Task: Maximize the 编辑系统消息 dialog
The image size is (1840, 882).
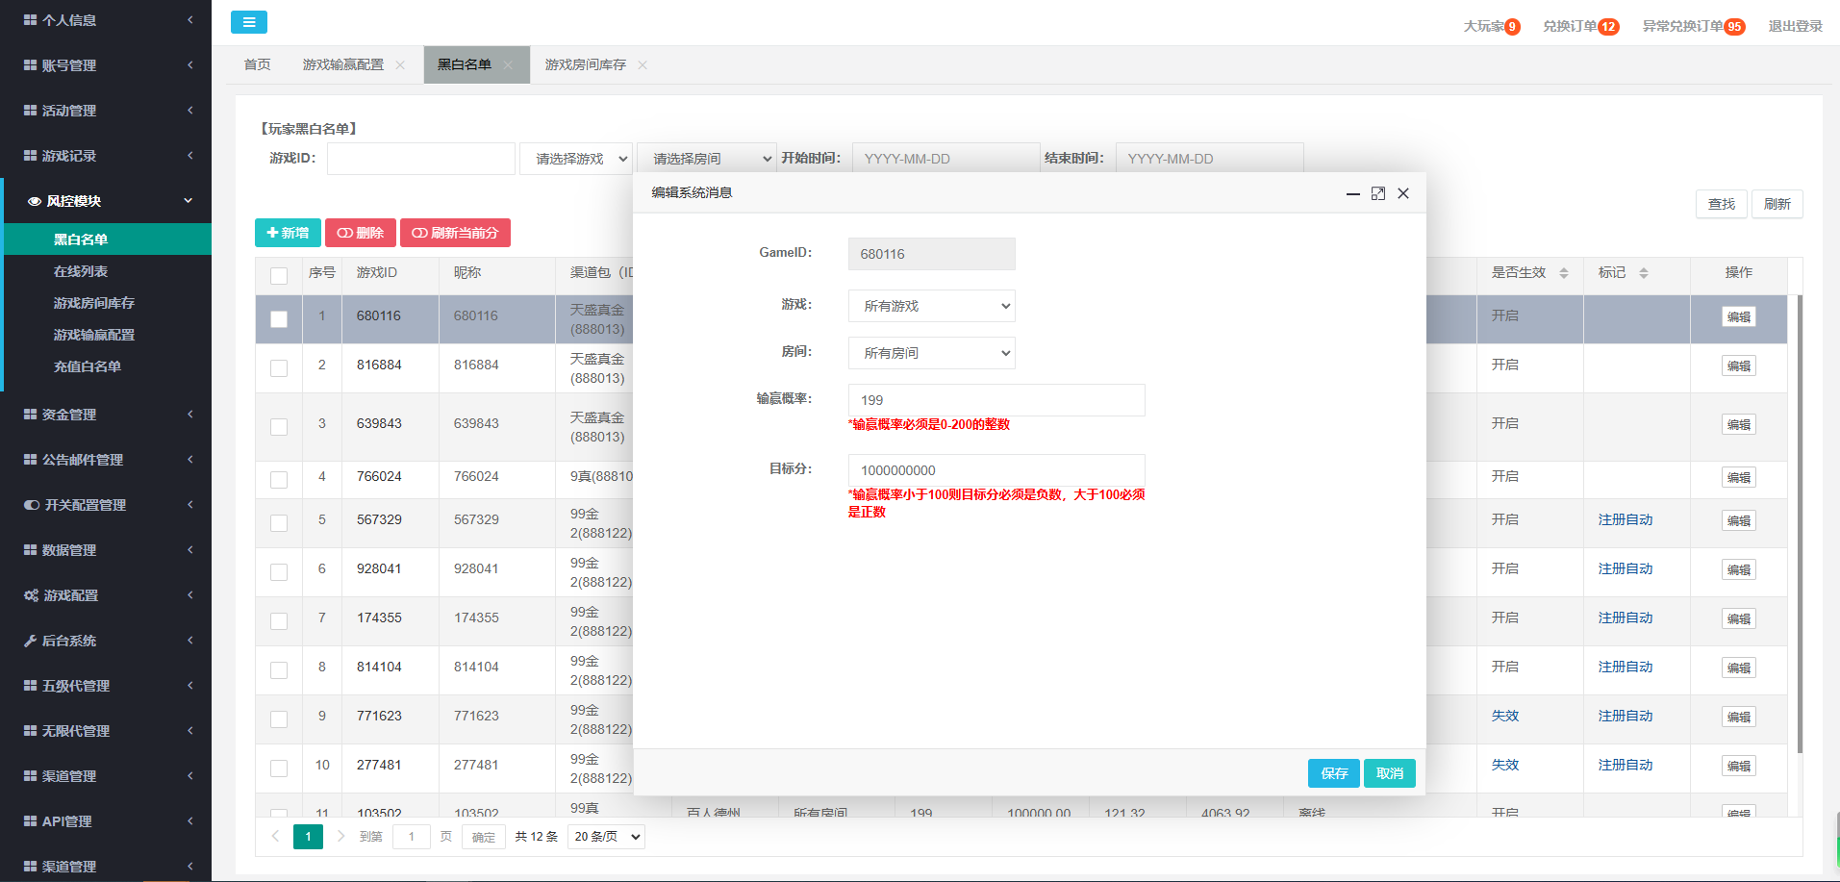Action: pyautogui.click(x=1377, y=193)
